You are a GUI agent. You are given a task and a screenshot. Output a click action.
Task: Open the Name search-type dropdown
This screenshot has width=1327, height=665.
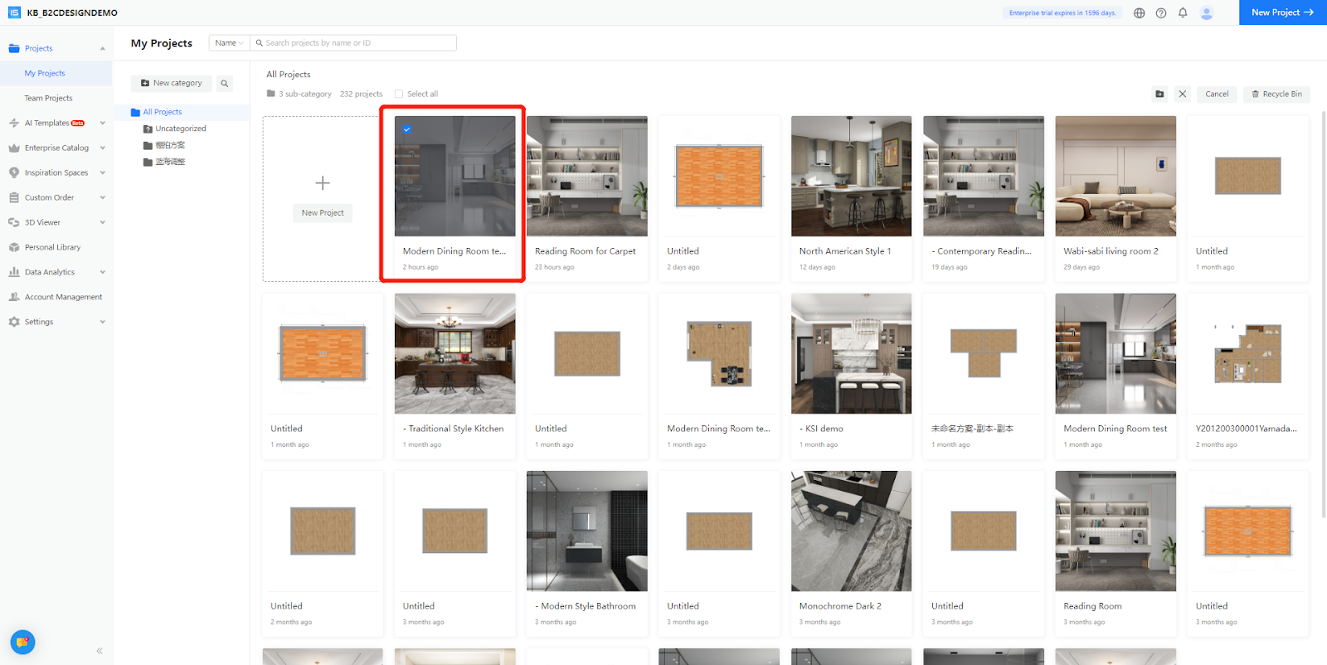[229, 43]
